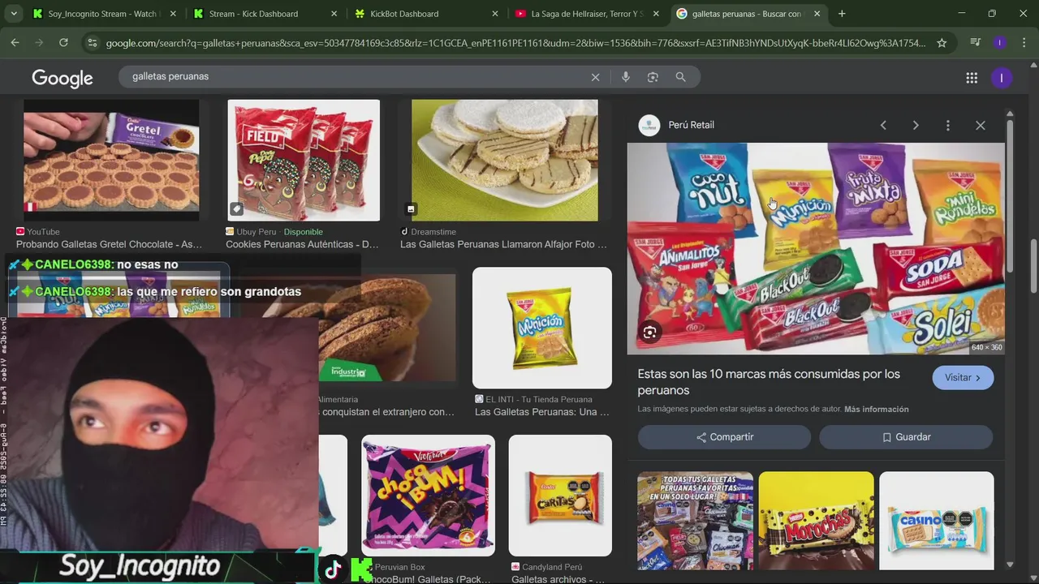1039x584 pixels.
Task: Switch to La Saga de Hellraiser tab
Action: (x=584, y=14)
